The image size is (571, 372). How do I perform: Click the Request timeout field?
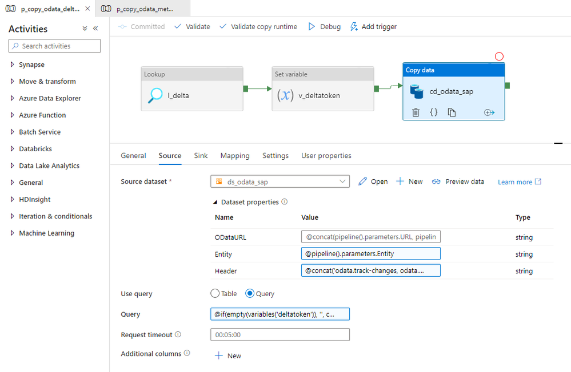coord(279,334)
